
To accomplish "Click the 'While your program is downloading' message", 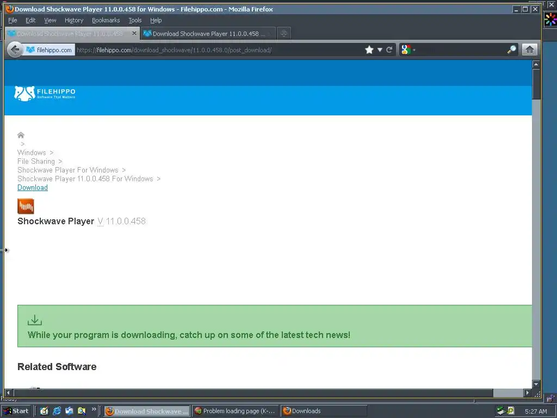I will click(189, 335).
